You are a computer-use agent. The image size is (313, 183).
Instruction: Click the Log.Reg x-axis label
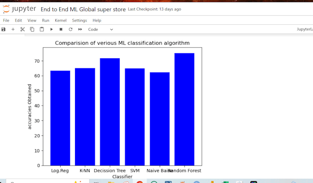[x=60, y=171]
